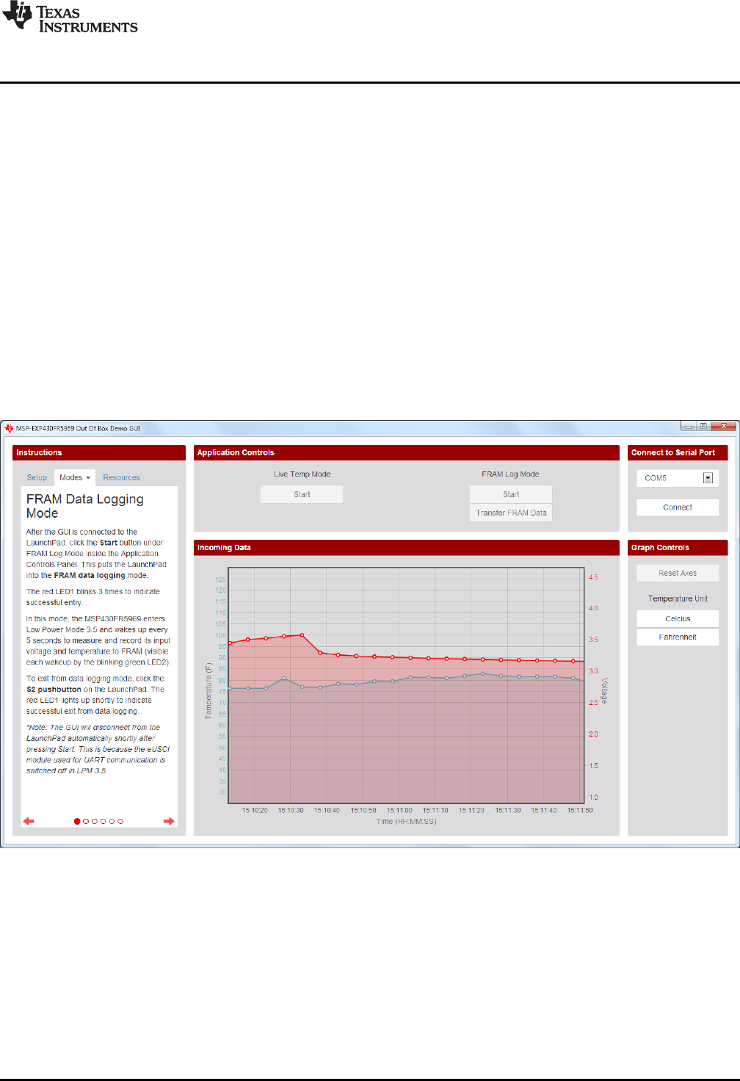Click the Graph Controls panel header

pos(678,548)
